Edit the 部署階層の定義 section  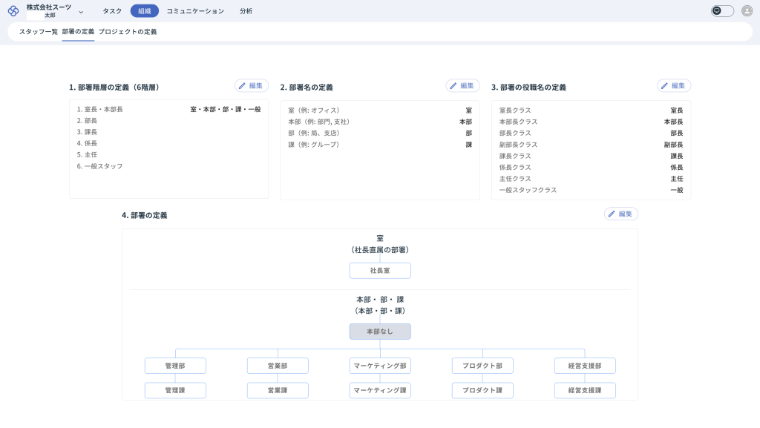click(x=252, y=86)
